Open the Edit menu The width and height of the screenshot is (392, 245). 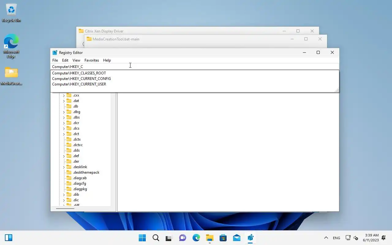[x=65, y=60]
